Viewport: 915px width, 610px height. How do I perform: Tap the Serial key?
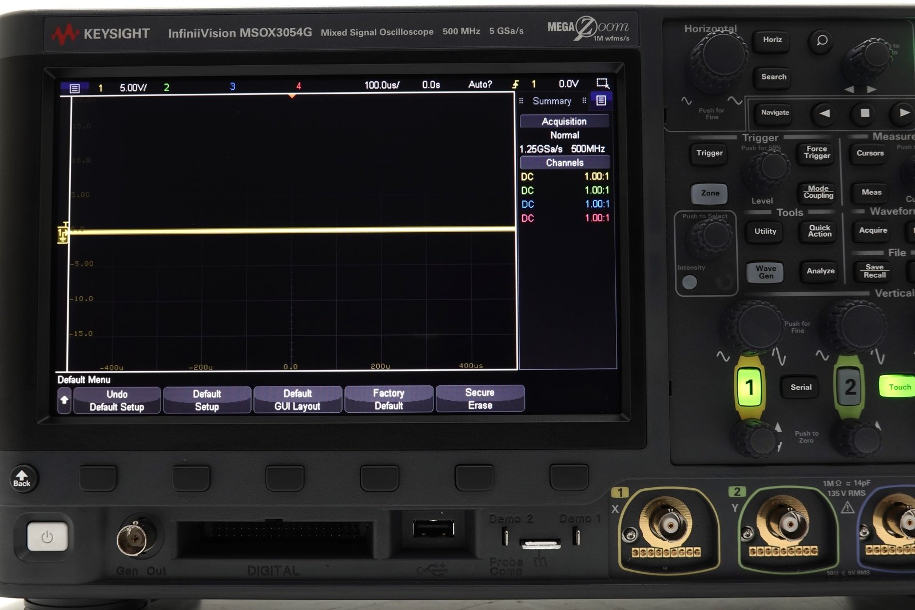point(801,388)
